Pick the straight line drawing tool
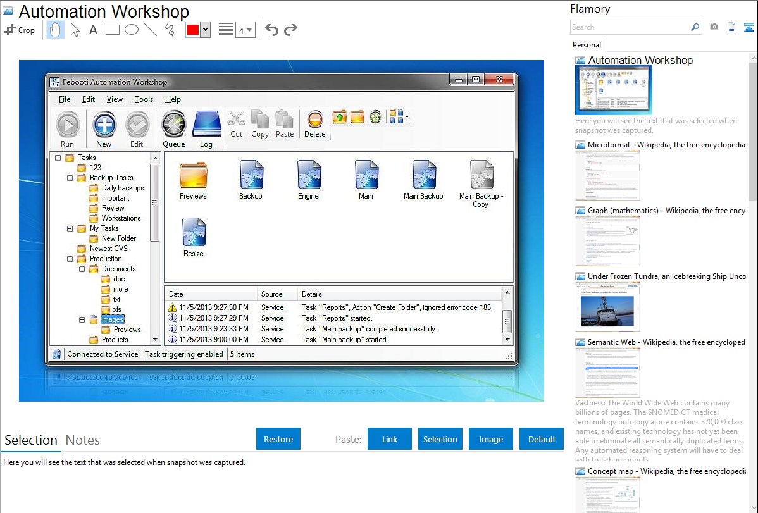The height and width of the screenshot is (513, 758). [x=151, y=30]
